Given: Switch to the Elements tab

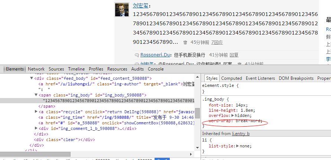Looking at the screenshot, I should click(15, 69).
